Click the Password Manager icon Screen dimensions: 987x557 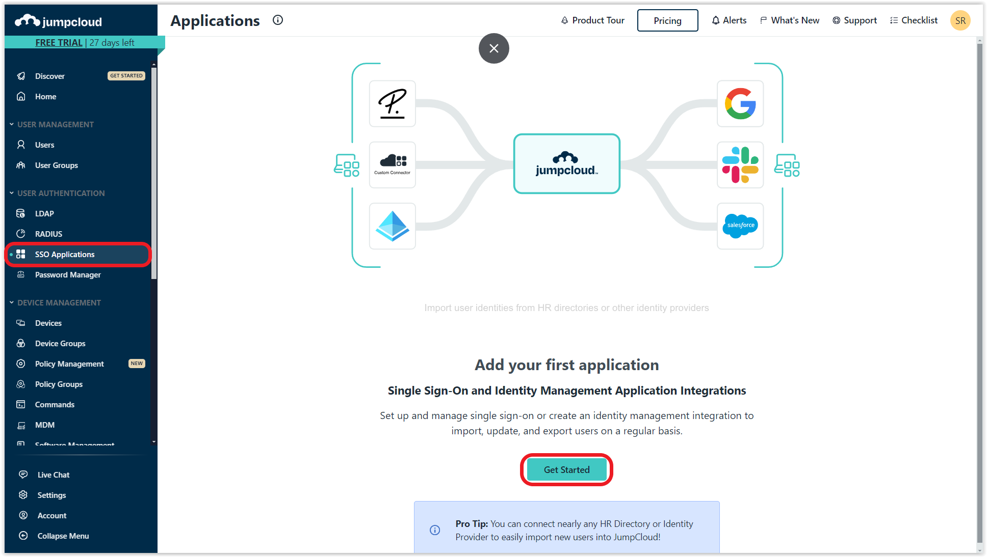tap(21, 274)
